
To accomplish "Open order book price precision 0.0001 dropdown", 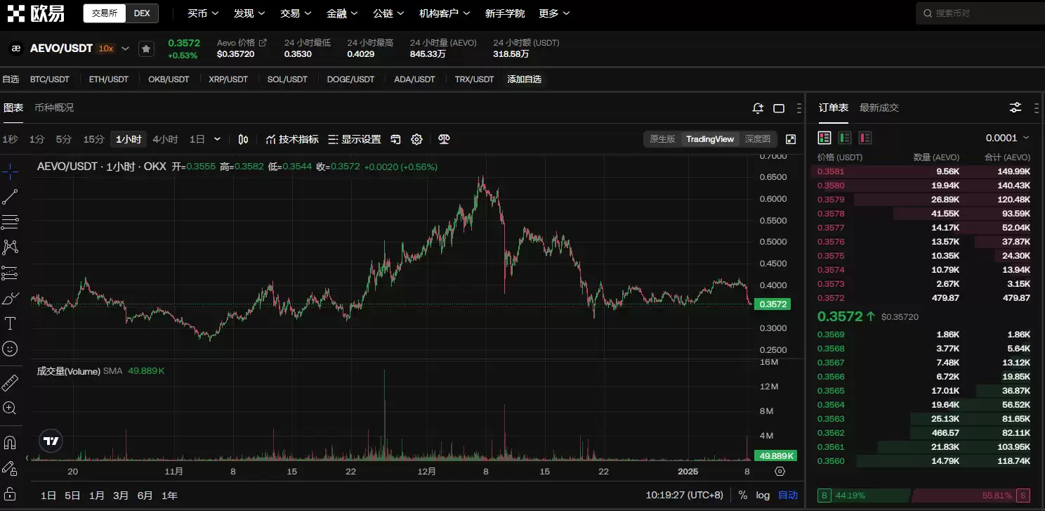I will pyautogui.click(x=1007, y=138).
